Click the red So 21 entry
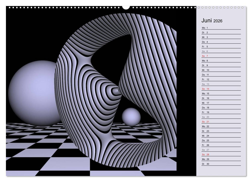The height and width of the screenshot is (182, 252). coord(206,121)
